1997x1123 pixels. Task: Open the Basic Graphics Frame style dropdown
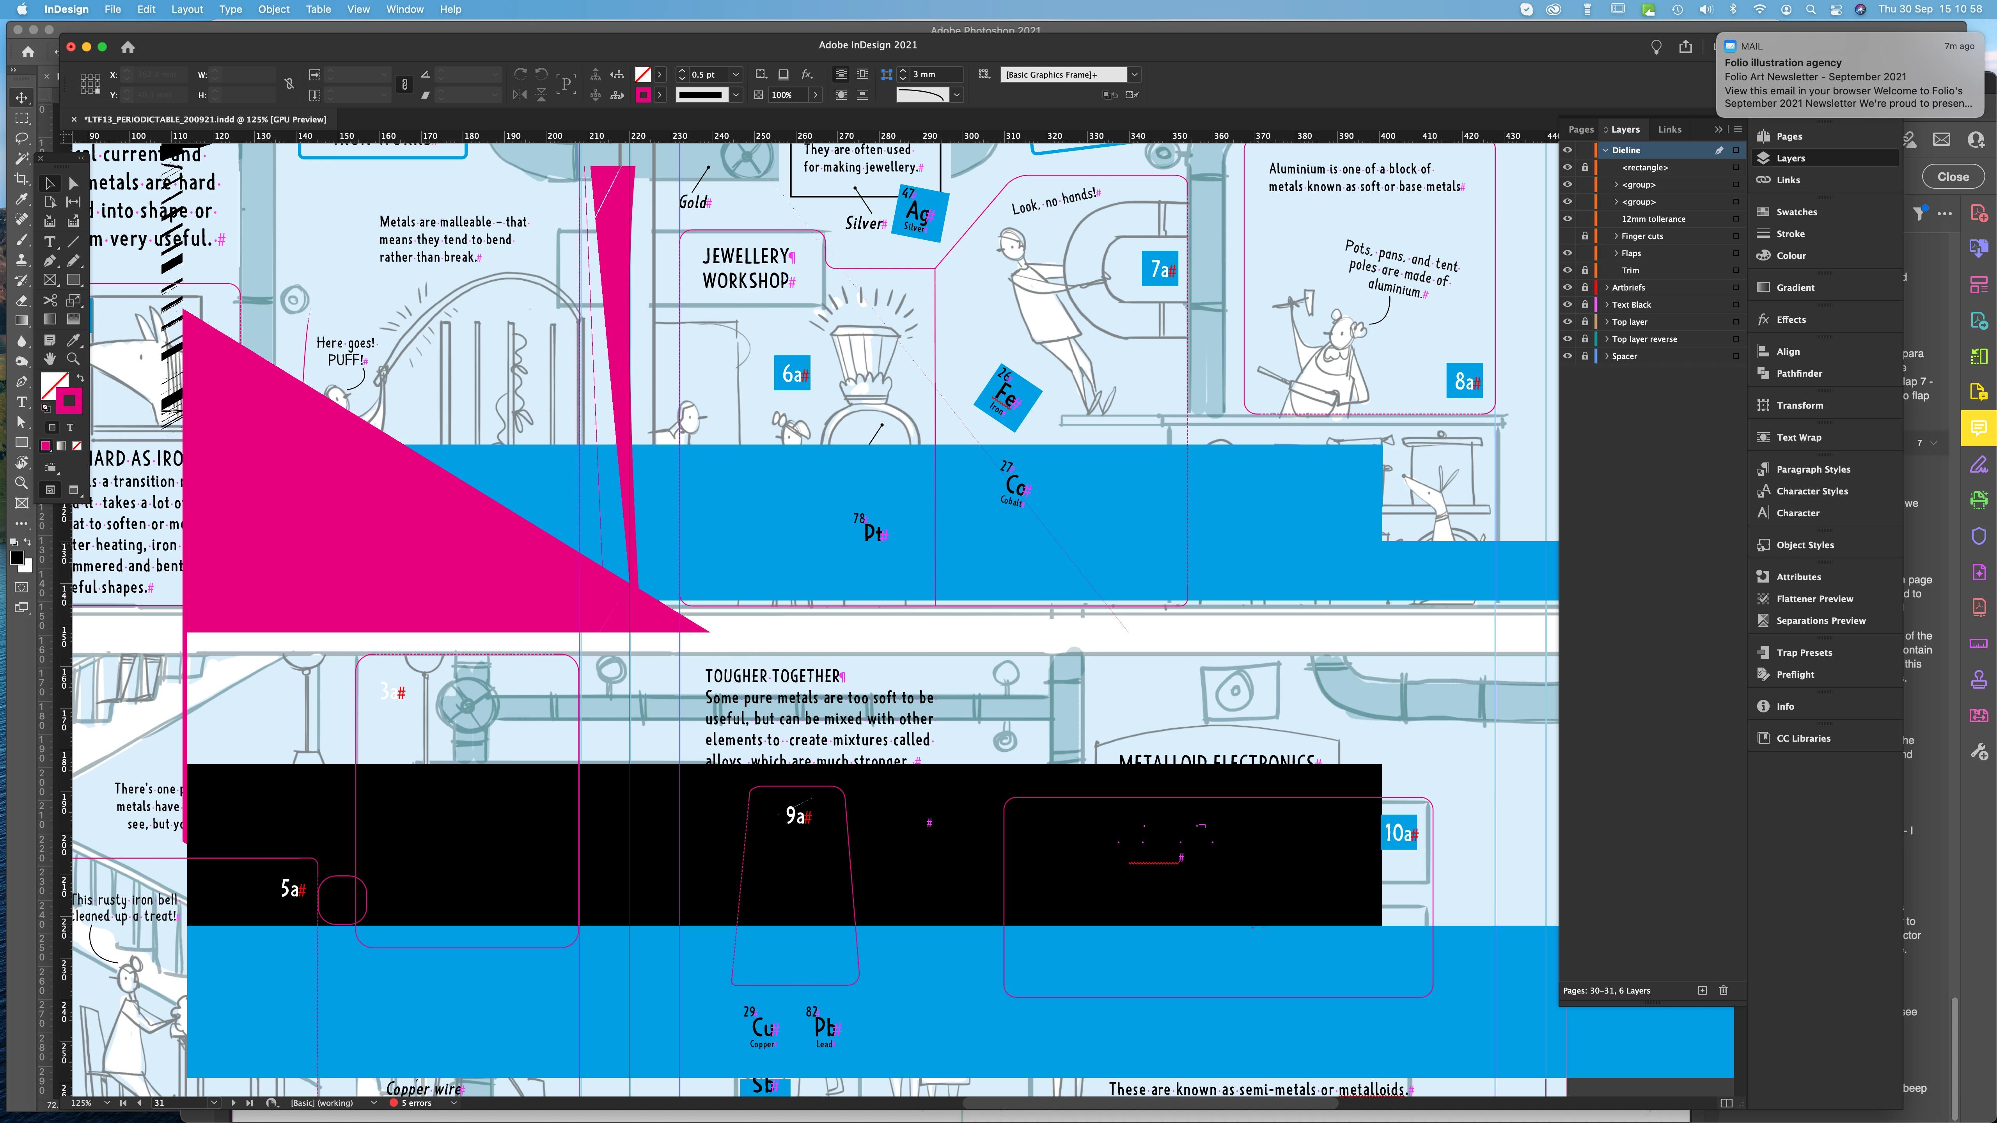(x=1134, y=74)
